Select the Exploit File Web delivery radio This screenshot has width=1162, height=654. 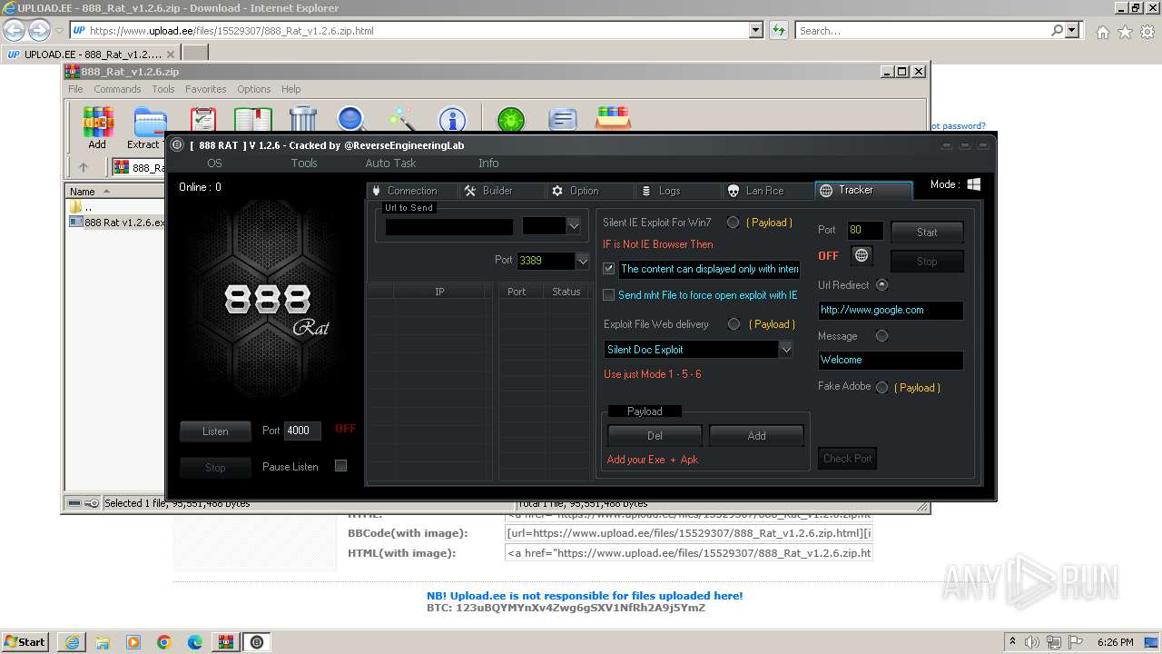coord(734,324)
